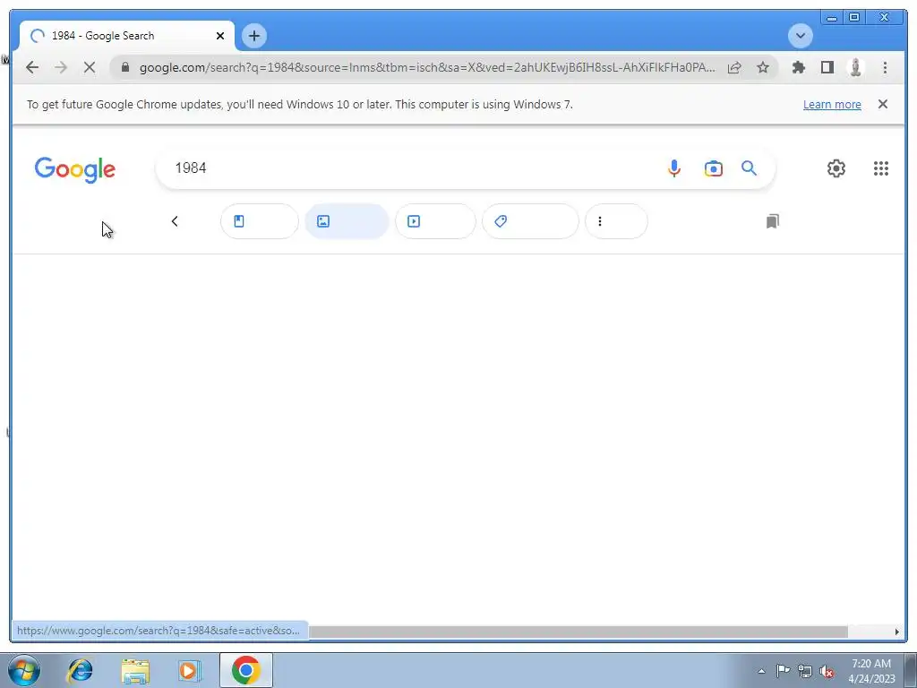The height and width of the screenshot is (688, 917).
Task: View site information lock icon
Action: 124,67
